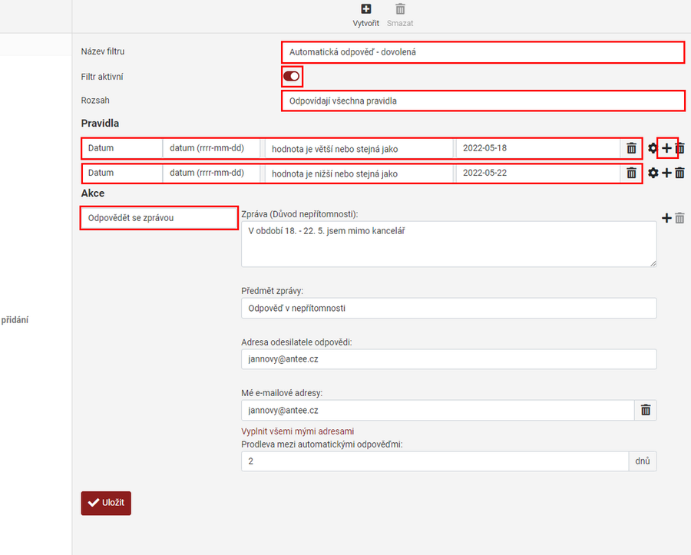Open the first rule's operator dropdown "větší nebo stejná"
691x555 pixels.
(359, 148)
